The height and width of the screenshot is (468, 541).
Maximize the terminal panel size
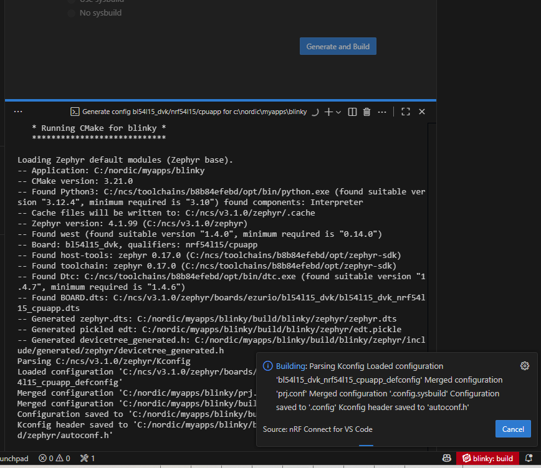[406, 112]
